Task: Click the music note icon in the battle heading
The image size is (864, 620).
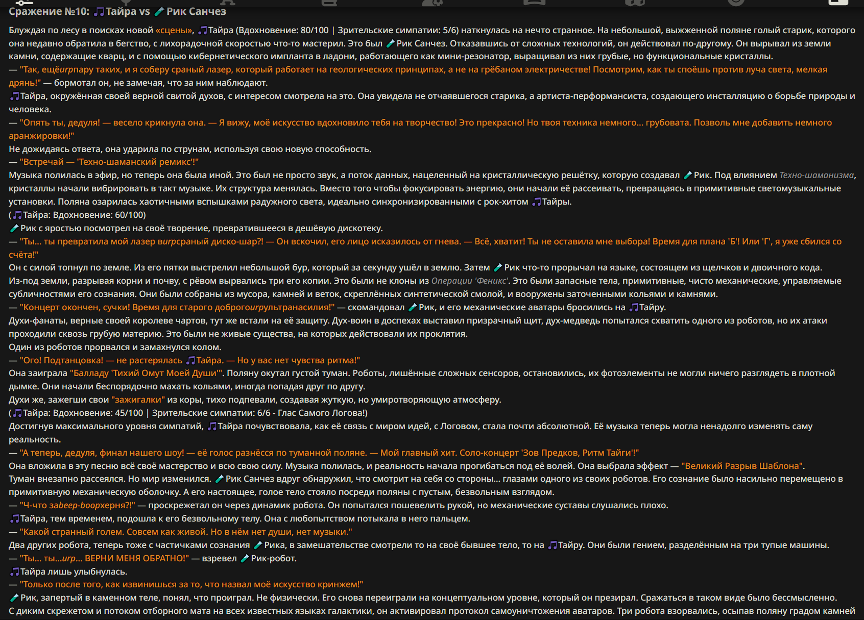Action: 99,11
